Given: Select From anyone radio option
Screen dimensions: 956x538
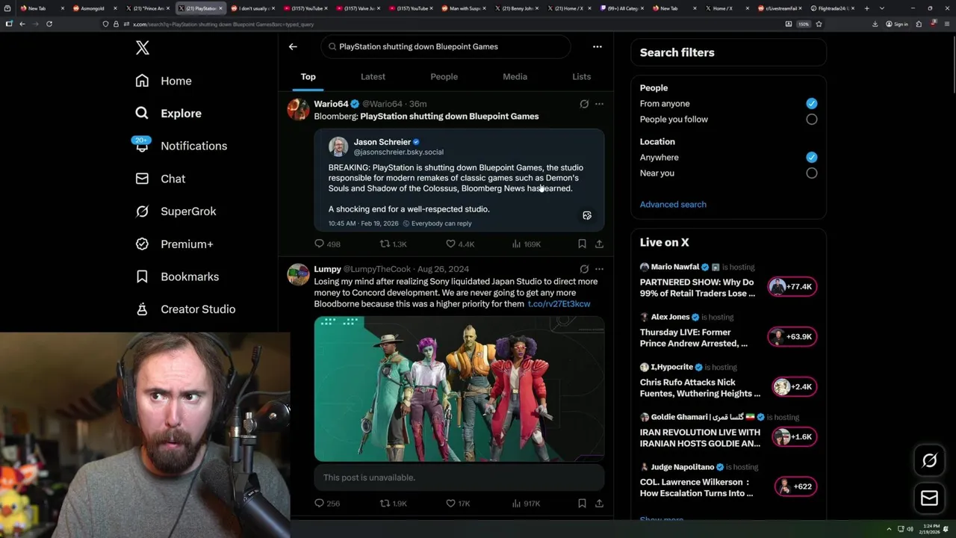Looking at the screenshot, I should [811, 104].
